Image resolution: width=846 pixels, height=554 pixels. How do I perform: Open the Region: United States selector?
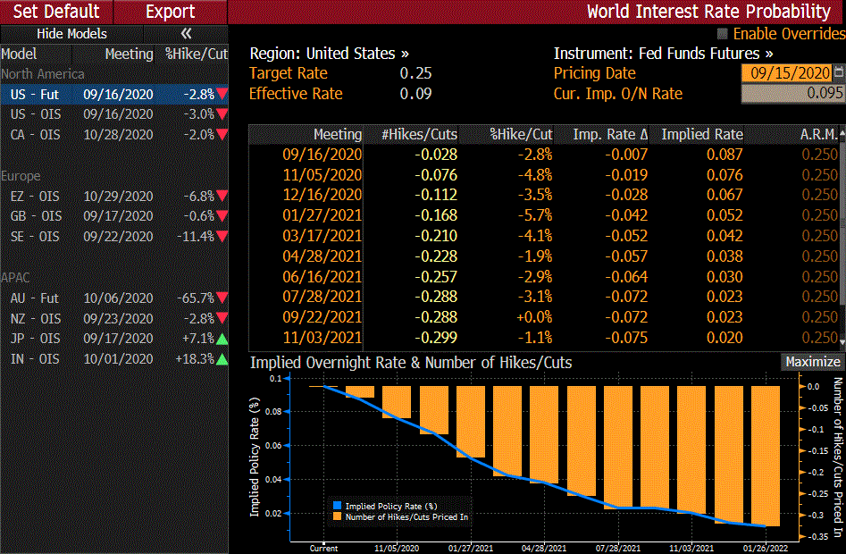click(329, 54)
